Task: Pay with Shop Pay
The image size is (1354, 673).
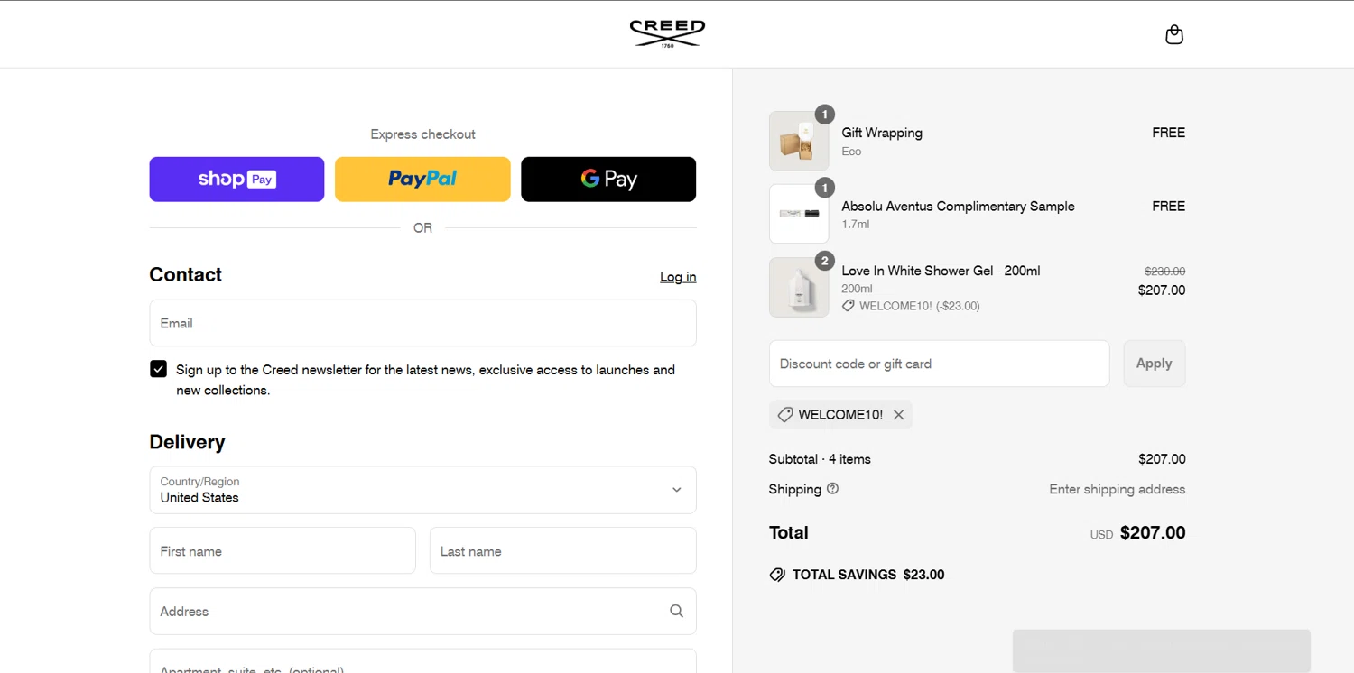Action: pos(236,180)
